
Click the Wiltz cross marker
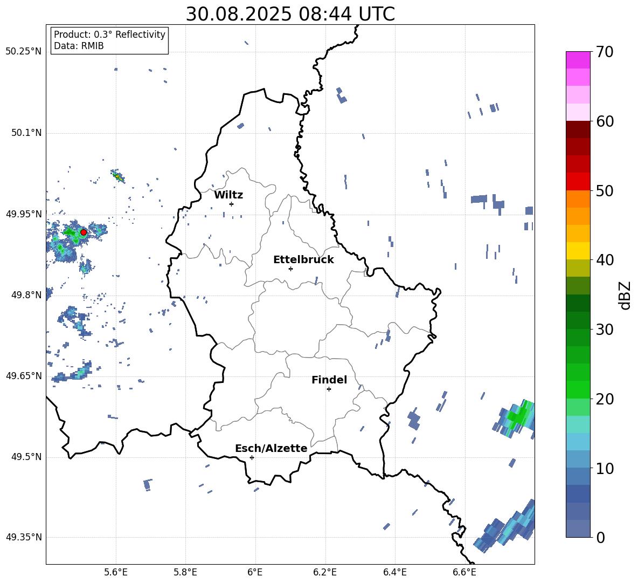click(x=231, y=204)
